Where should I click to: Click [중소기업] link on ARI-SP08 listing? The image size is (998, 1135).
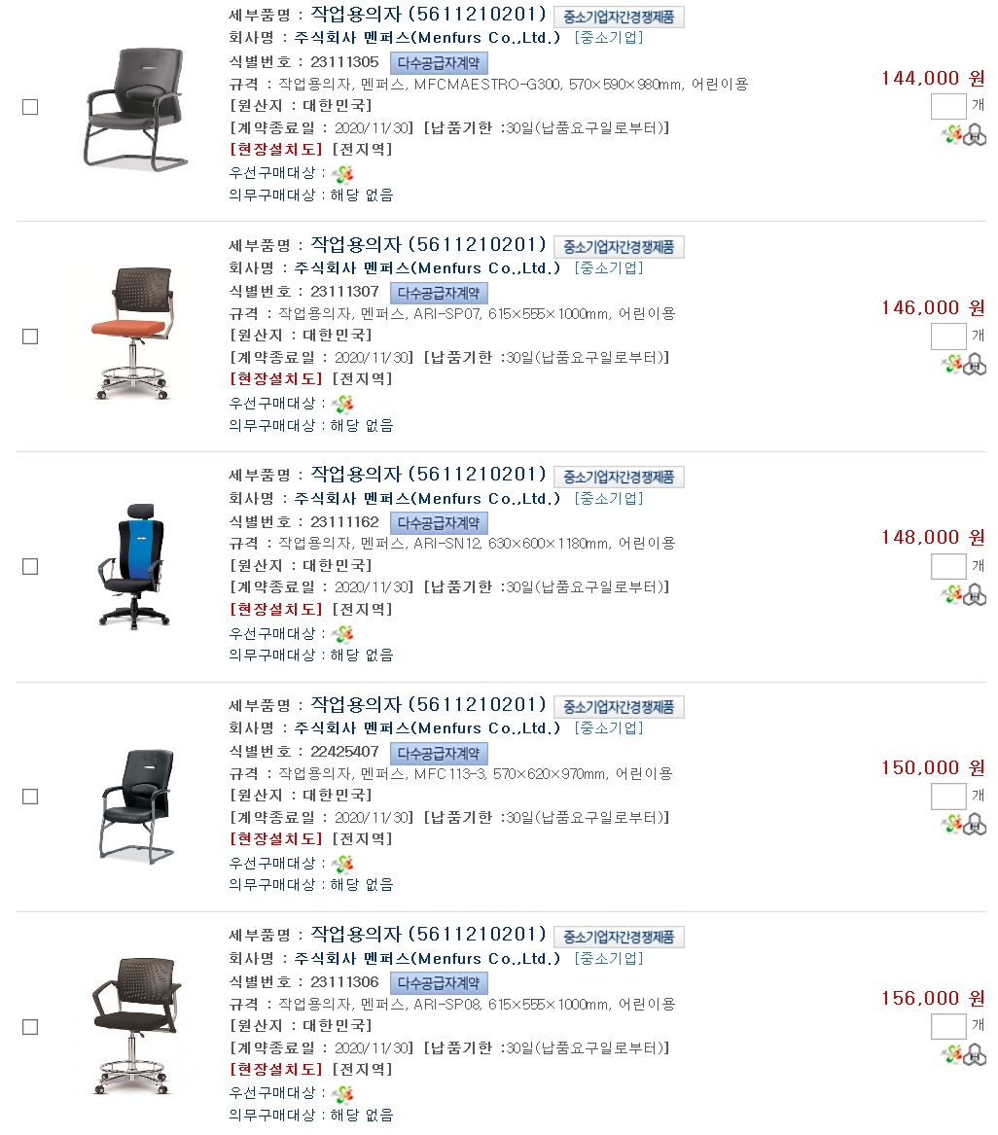click(x=609, y=958)
